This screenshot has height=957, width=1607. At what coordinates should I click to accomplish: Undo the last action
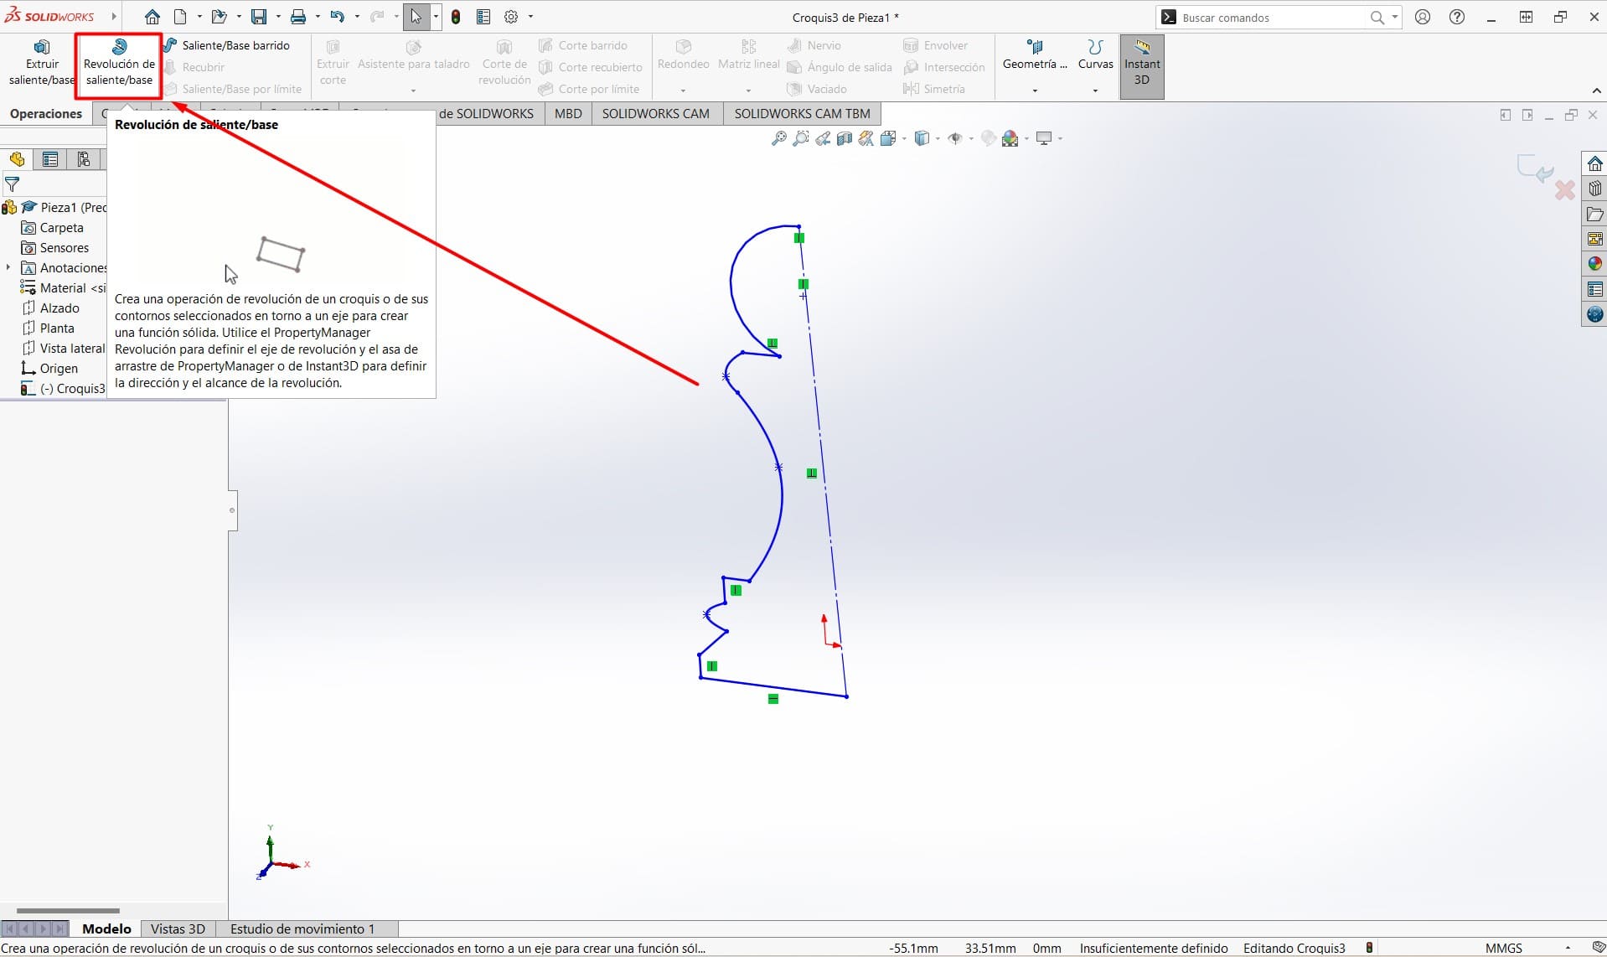(x=338, y=17)
